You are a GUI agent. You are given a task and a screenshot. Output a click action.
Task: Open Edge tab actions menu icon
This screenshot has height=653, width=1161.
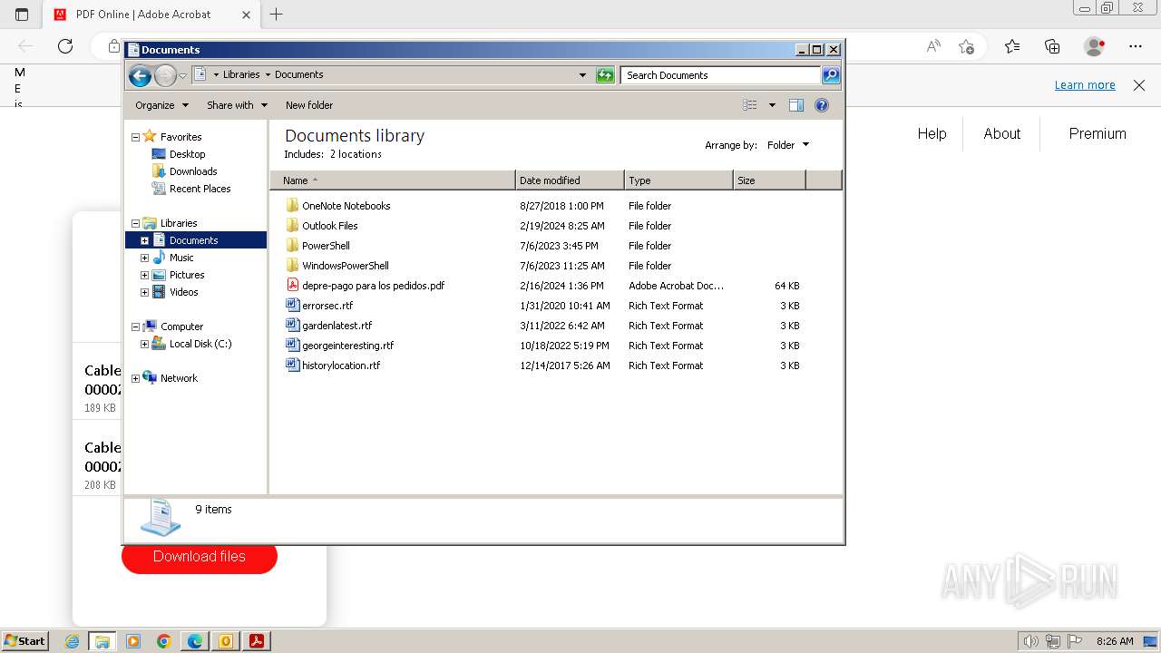pyautogui.click(x=22, y=15)
